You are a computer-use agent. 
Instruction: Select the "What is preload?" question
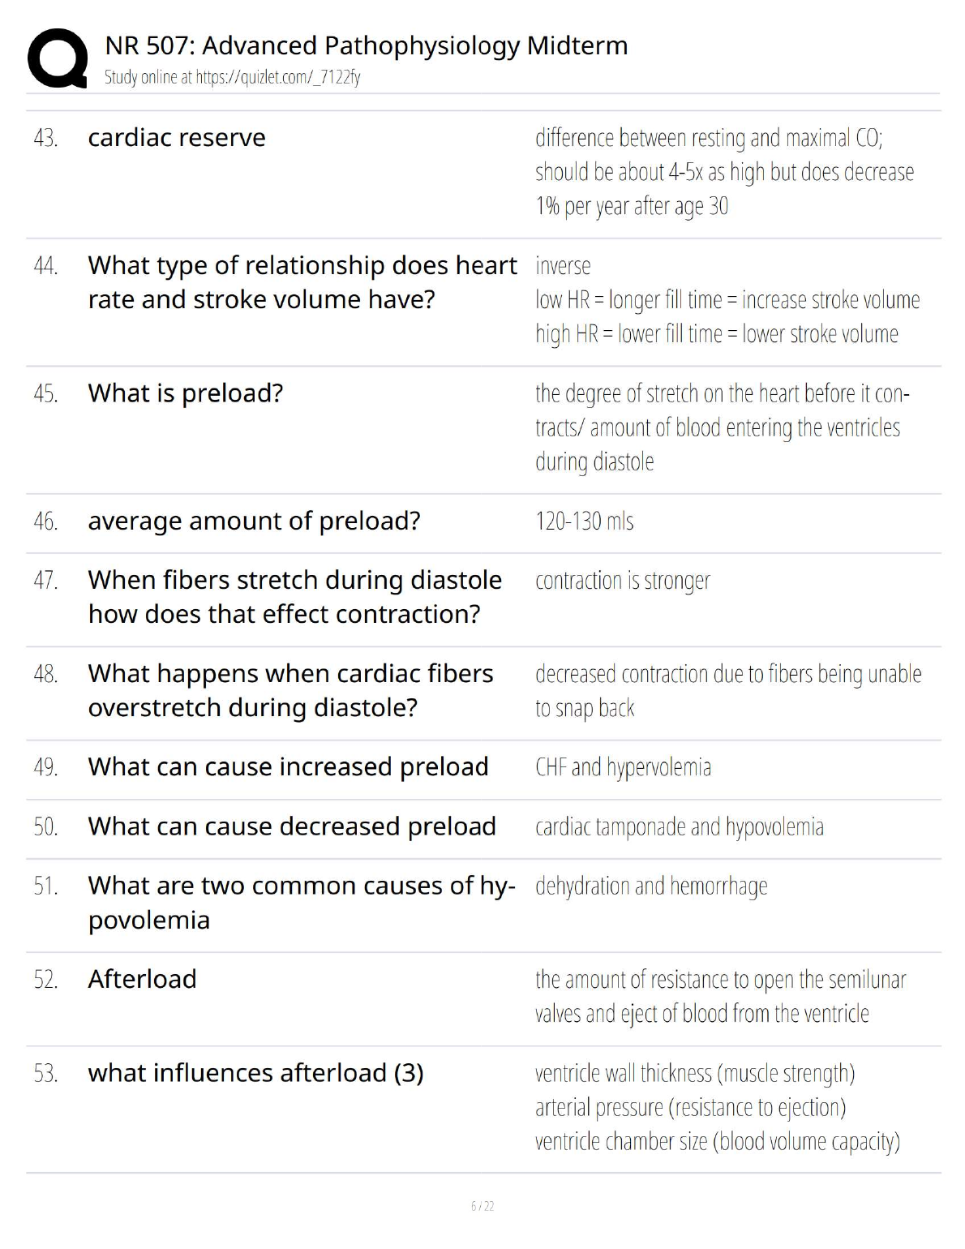(186, 393)
